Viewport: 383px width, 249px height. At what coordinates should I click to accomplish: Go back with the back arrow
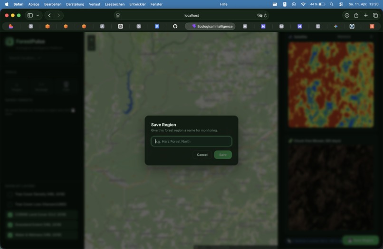pyautogui.click(x=49, y=15)
